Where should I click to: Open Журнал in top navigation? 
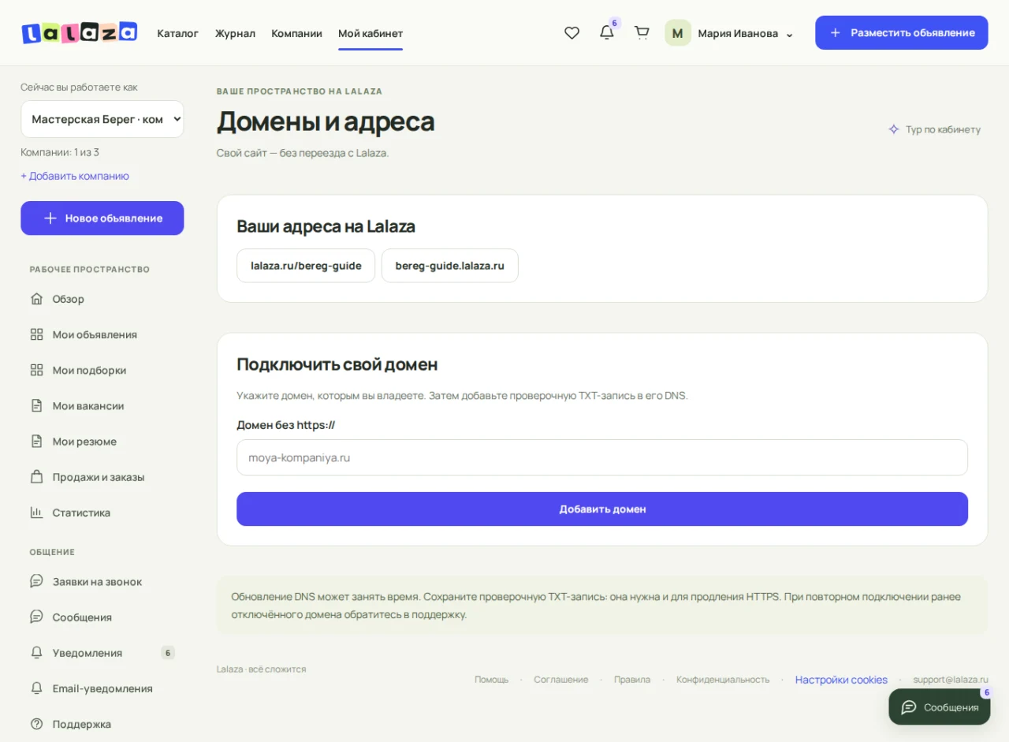(x=235, y=33)
